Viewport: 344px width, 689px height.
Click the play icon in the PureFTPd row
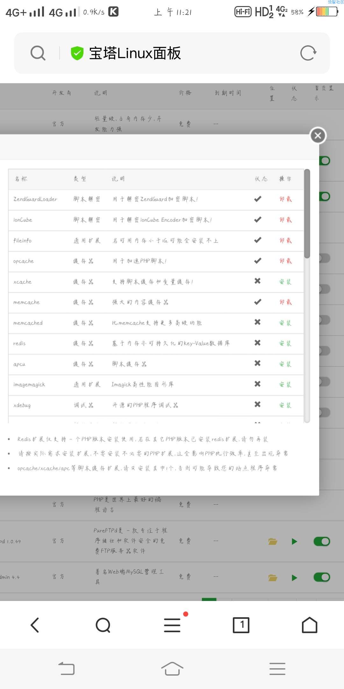(x=294, y=541)
